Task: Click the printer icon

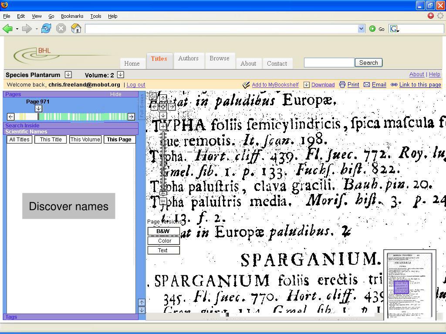Action: tap(342, 85)
